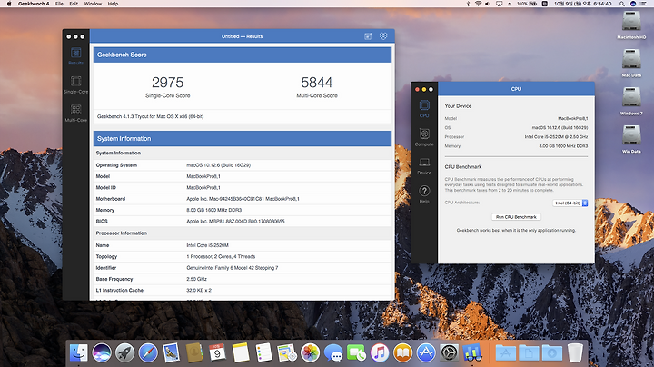Viewport: 654px width, 367px height.
Task: Open the Win Data drive on desktop
Action: pyautogui.click(x=631, y=139)
